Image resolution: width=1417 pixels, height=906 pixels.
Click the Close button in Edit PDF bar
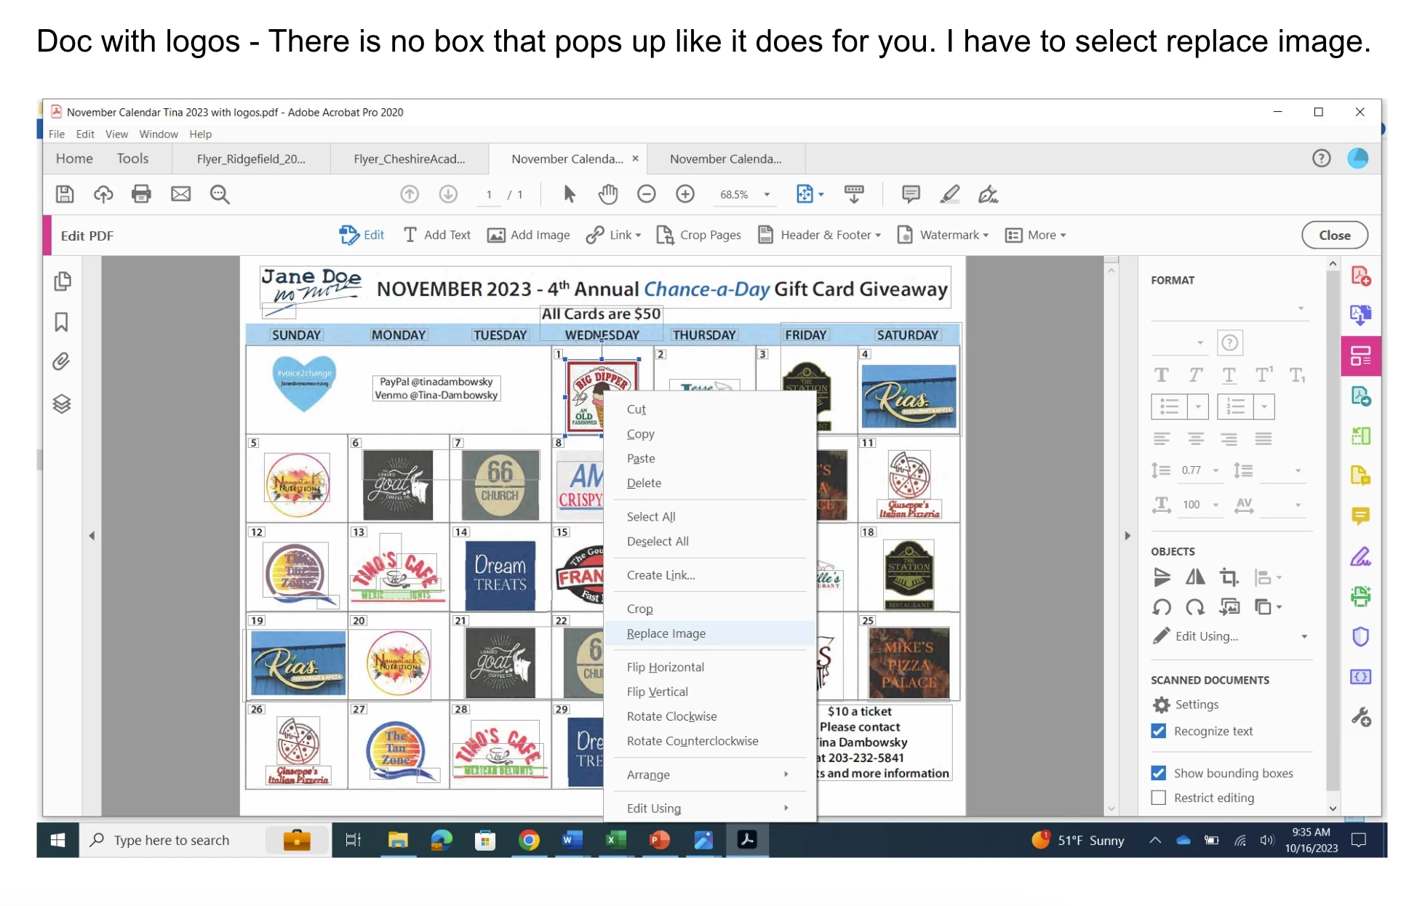click(1334, 235)
